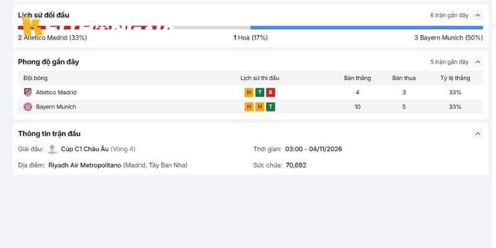
Task: Click the 'Đội bóng' column header
Action: point(35,78)
